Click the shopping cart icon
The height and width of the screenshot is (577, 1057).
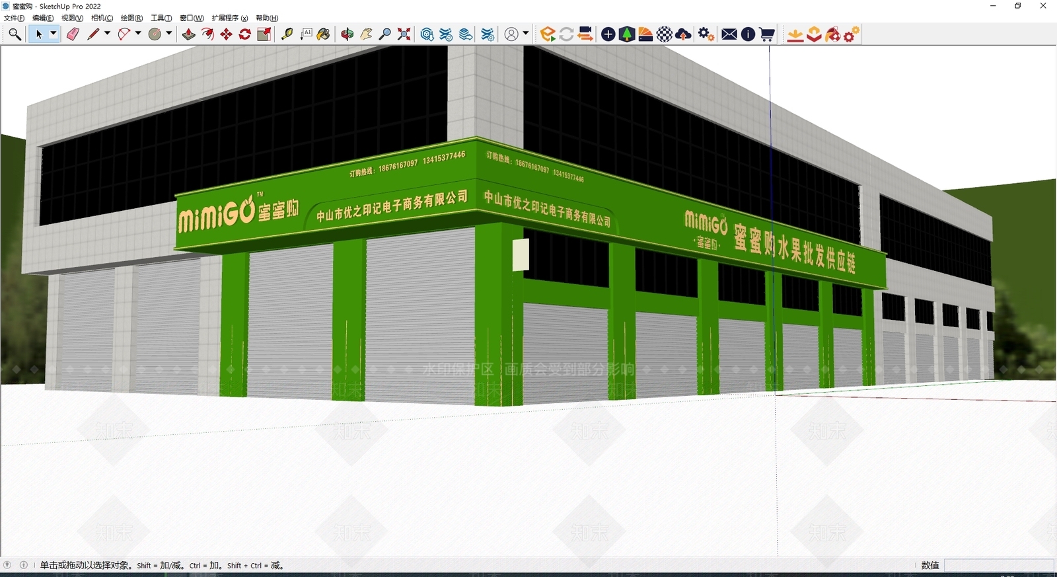point(767,34)
